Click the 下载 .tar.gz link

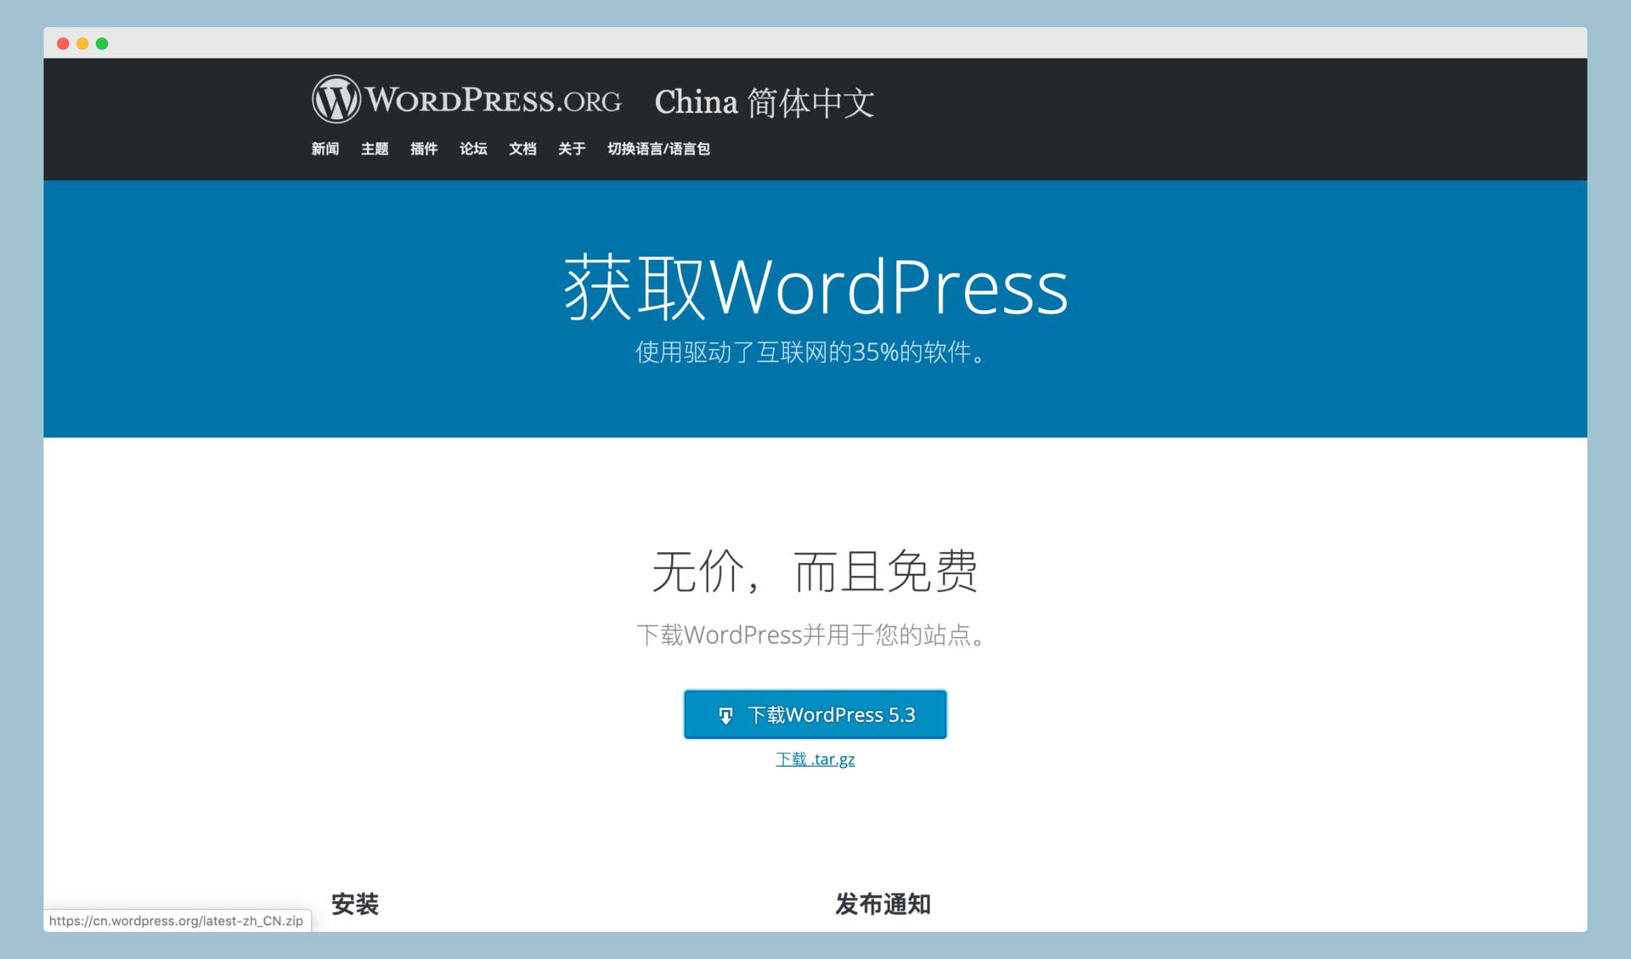pyautogui.click(x=815, y=759)
